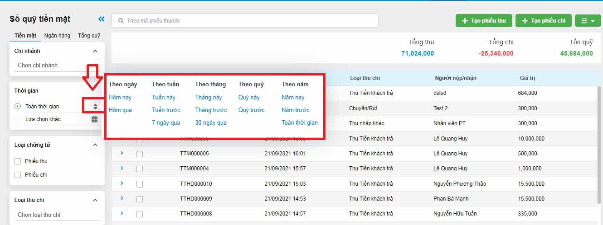Click the search magnifier icon
The image size is (603, 225).
[121, 21]
